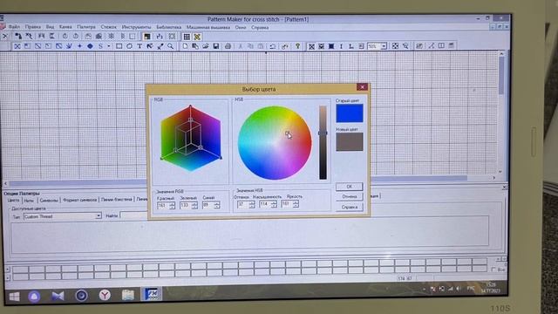
Task: Click OK in the color dialog
Action: 349,186
